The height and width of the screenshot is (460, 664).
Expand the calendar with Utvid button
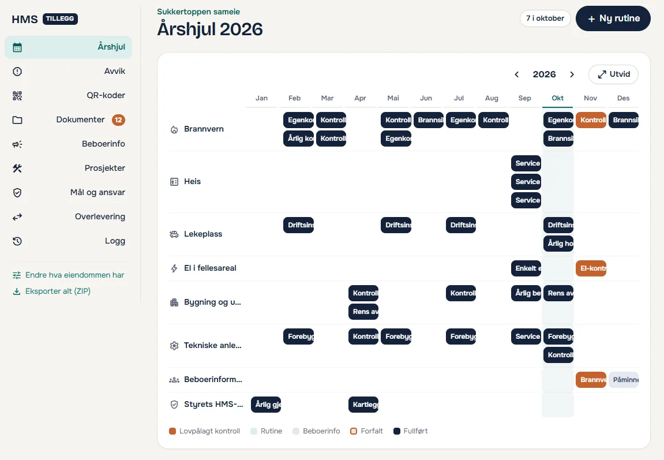pyautogui.click(x=613, y=74)
